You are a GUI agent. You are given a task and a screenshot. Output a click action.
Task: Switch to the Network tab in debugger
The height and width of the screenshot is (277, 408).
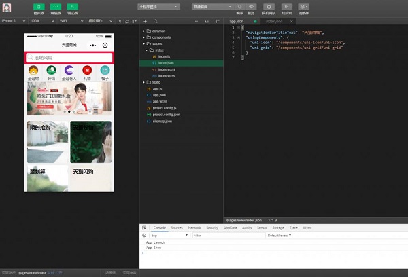point(194,228)
